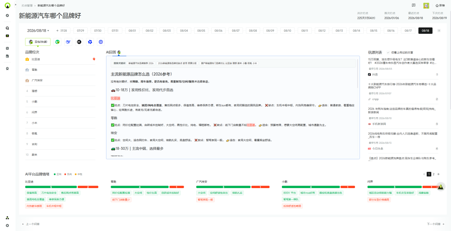Image resolution: width=451 pixels, height=231 pixels.
Task: Select 问界 rank 6 row
Action: [60, 112]
